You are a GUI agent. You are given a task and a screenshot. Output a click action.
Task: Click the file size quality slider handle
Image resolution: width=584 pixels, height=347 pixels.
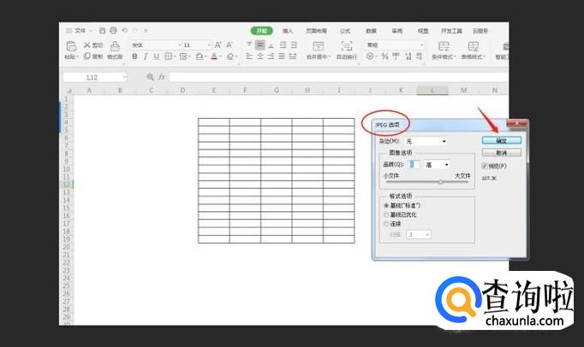point(441,182)
